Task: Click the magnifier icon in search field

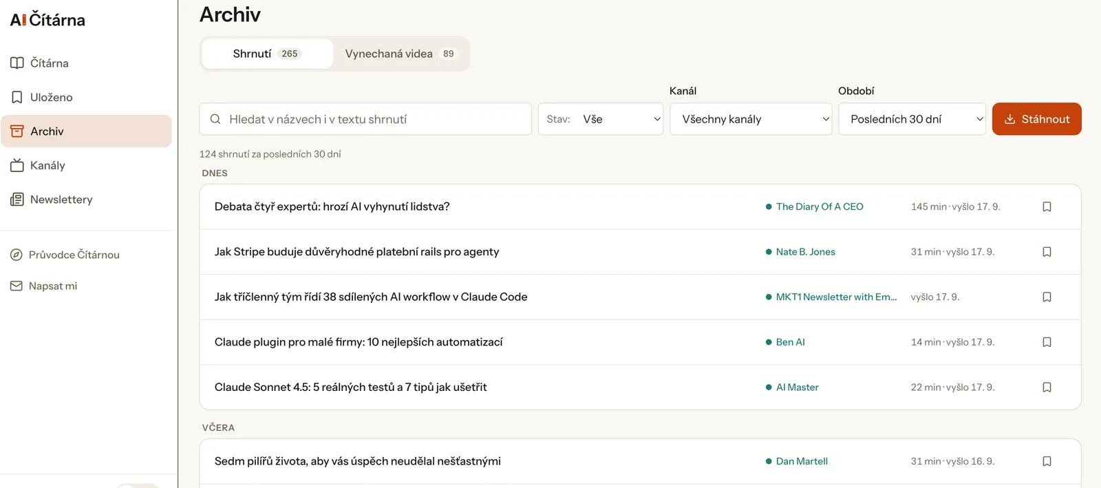Action: 215,119
